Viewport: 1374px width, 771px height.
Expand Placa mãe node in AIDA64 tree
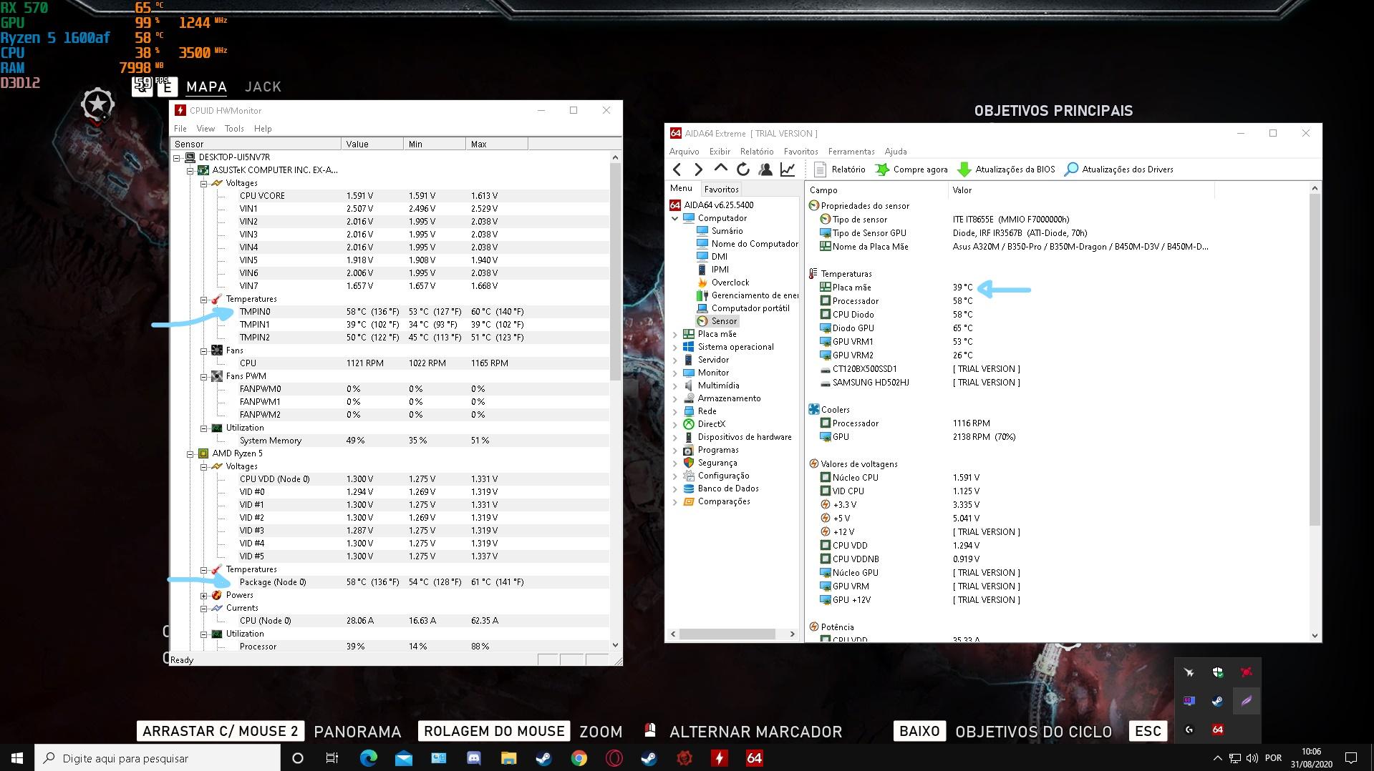tap(674, 334)
